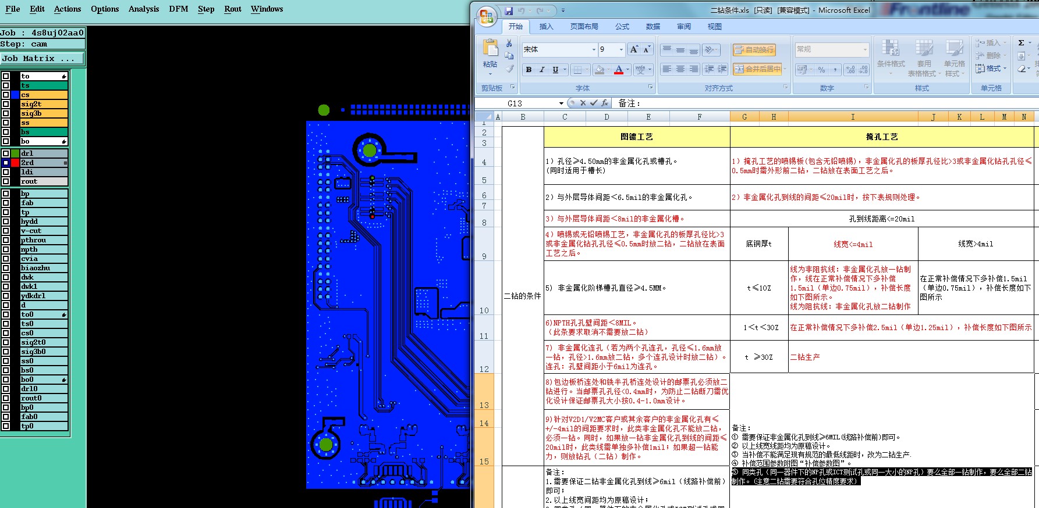Image resolution: width=1039 pixels, height=508 pixels.
Task: Apply percent style format
Action: (821, 70)
